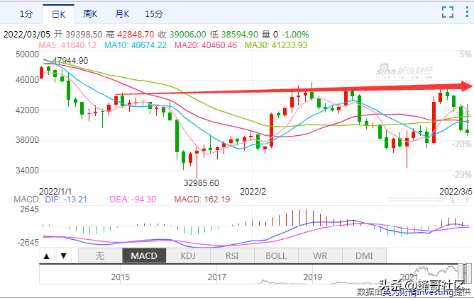Click the 34000 price axis label
The image size is (474, 300).
tap(27, 171)
